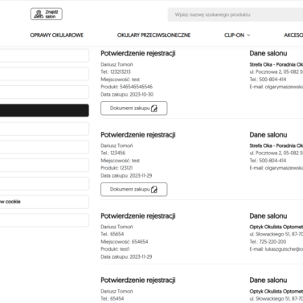Click the text Produkt: test1
This screenshot has width=303, height=303.
point(115,249)
